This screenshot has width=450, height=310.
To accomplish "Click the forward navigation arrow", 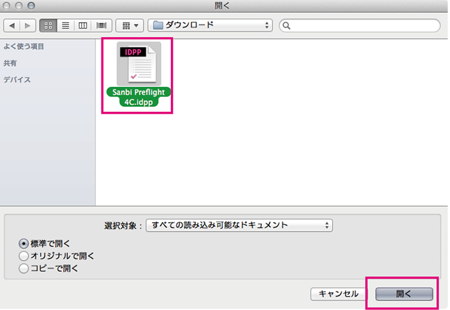I will [x=27, y=26].
